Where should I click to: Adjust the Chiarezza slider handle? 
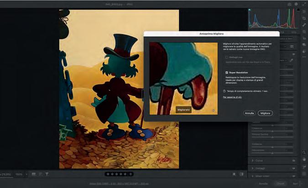coord(272,131)
